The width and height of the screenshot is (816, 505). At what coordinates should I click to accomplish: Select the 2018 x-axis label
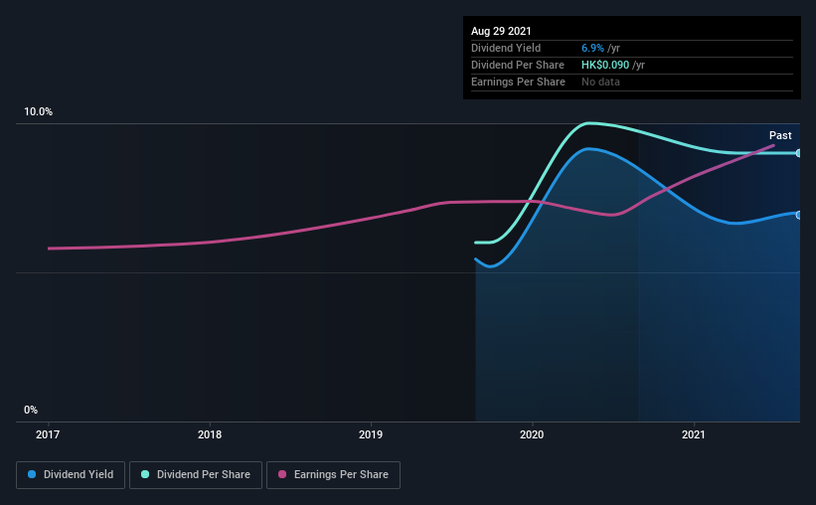(x=210, y=434)
